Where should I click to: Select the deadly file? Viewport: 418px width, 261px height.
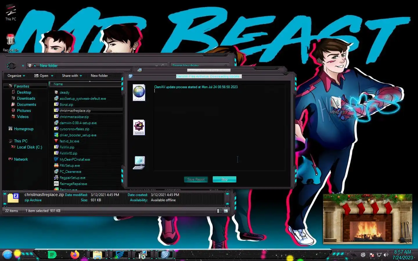point(64,93)
